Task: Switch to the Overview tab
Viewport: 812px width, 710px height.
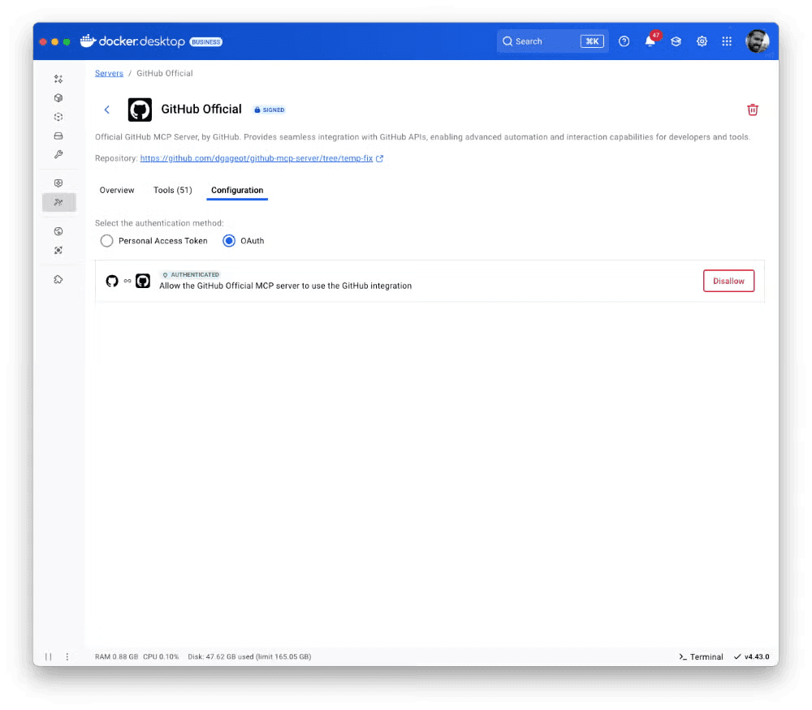Action: pos(117,190)
